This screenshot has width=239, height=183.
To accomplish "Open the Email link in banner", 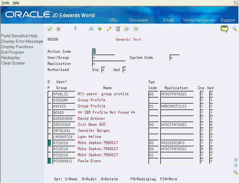I will pyautogui.click(x=168, y=20).
